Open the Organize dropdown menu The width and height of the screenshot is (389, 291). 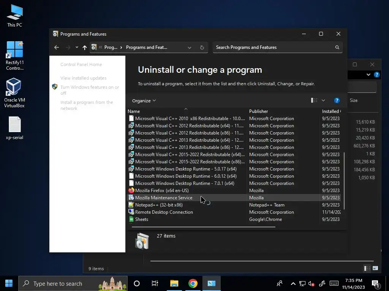tap(144, 101)
